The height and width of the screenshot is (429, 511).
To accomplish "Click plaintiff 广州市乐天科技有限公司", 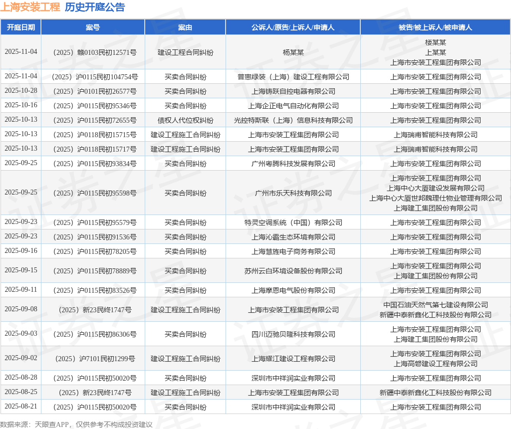I will click(293, 193).
